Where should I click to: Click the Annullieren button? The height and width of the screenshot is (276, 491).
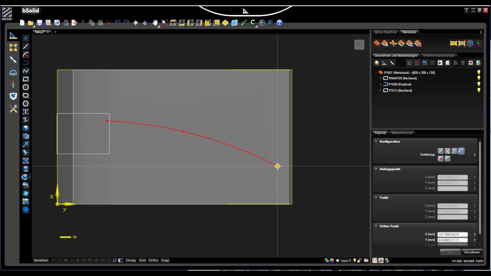[x=472, y=252]
